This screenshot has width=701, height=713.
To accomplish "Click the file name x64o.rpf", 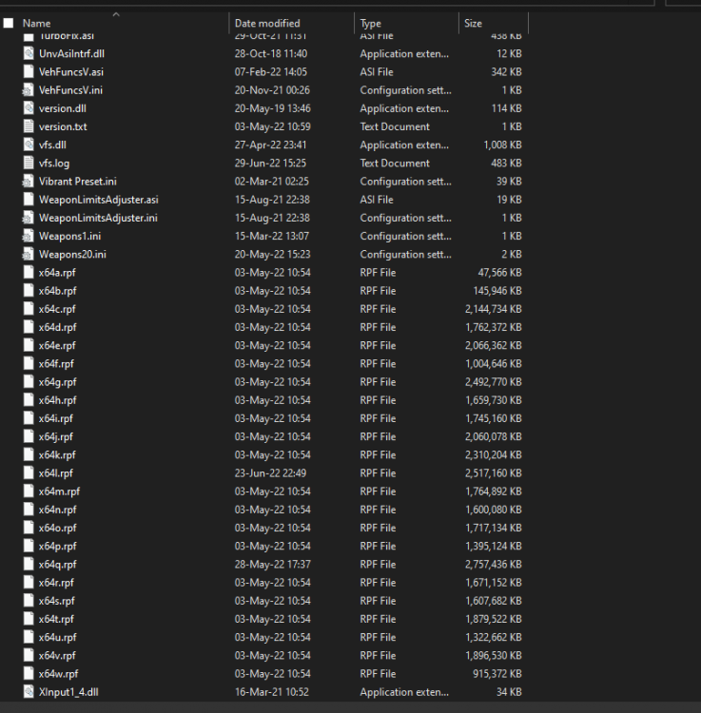I will [57, 528].
